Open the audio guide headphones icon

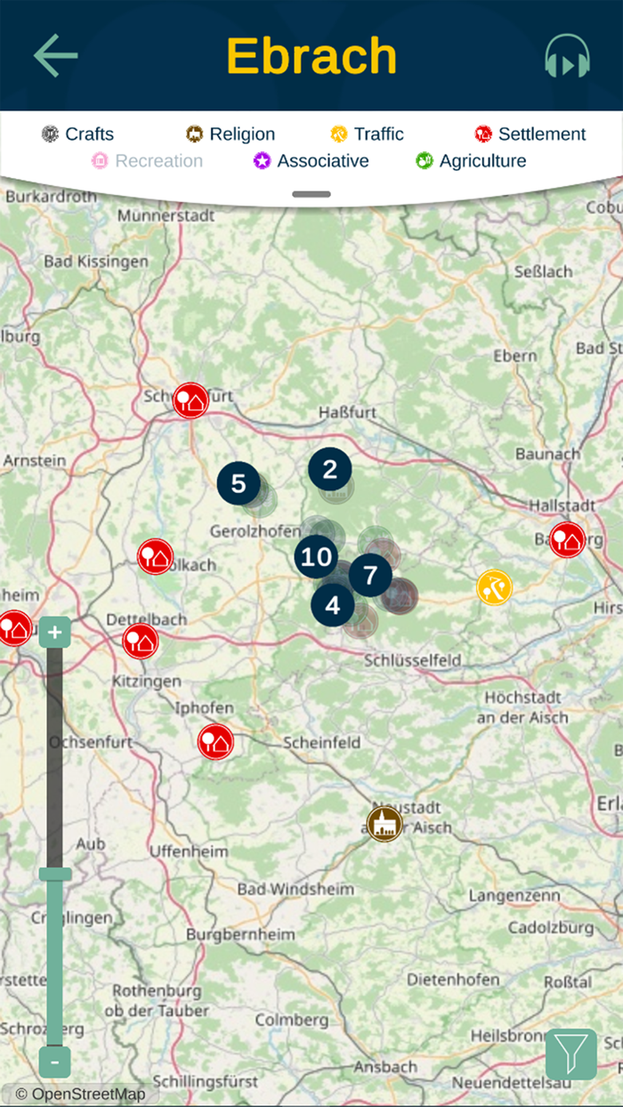coord(568,56)
